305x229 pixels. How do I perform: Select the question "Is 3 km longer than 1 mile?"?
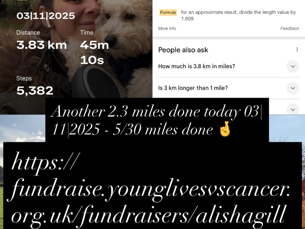click(x=193, y=88)
